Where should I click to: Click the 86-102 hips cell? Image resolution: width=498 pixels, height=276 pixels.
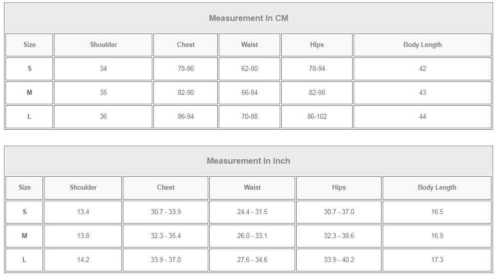(x=317, y=117)
